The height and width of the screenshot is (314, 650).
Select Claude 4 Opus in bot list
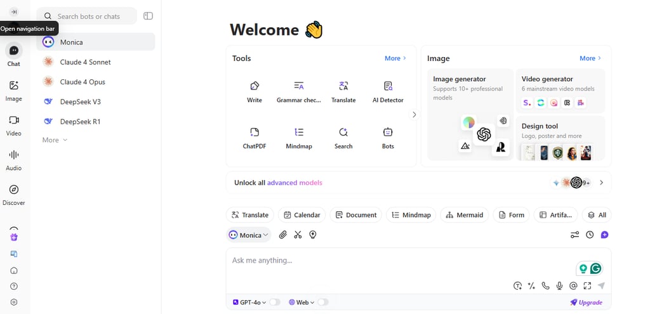click(96, 82)
